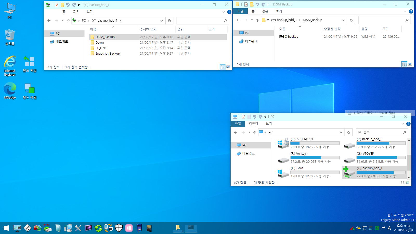
Task: Click scroll-down arrow in PC window drive list
Action: 409,178
